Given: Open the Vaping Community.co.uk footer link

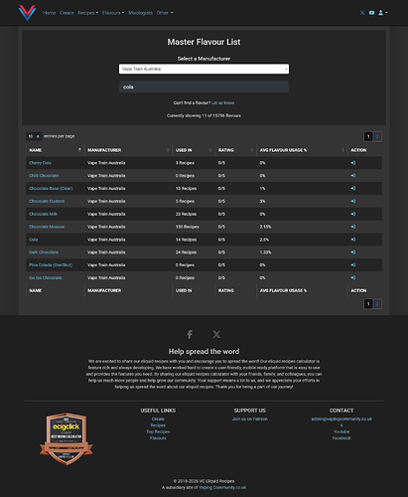Looking at the screenshot, I should tap(222, 487).
